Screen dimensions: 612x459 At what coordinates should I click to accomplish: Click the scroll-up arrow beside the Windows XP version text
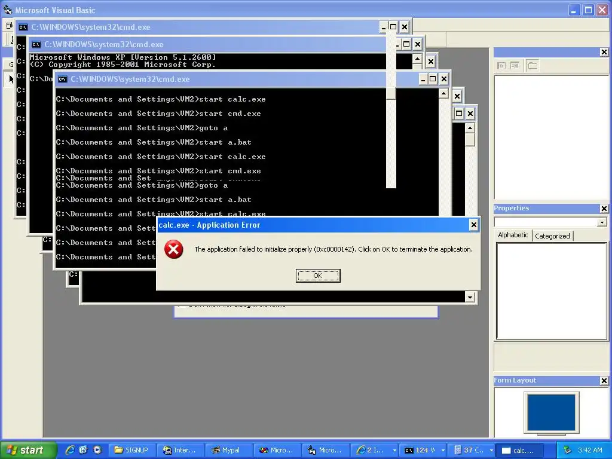coord(417,59)
